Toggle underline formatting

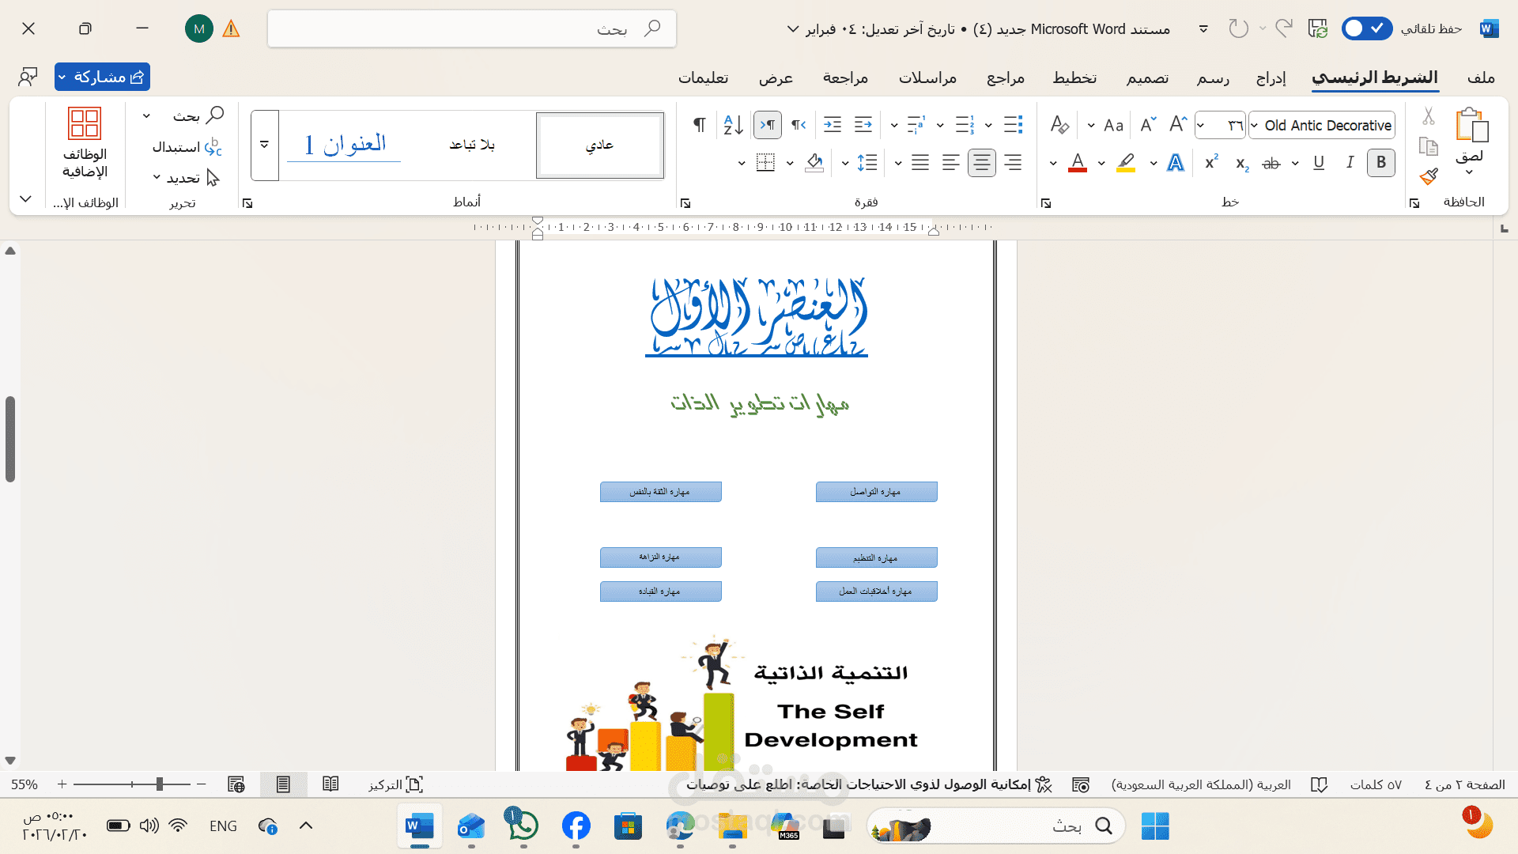pos(1318,163)
